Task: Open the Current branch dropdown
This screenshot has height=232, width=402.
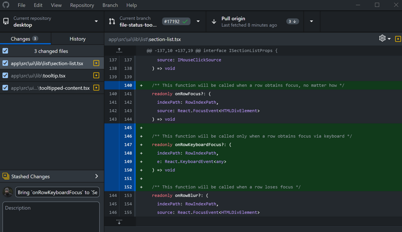Action: pos(198,21)
